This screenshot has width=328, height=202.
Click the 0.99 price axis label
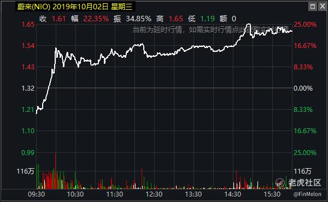click(x=28, y=152)
